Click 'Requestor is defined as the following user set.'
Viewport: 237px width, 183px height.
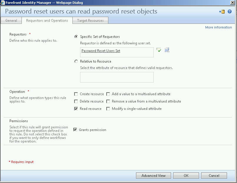[x=115, y=43]
